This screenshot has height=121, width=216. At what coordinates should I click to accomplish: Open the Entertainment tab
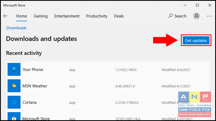click(x=67, y=16)
